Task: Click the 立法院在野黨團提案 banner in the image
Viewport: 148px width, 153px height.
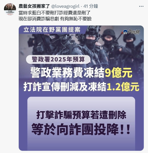Action: click(52, 30)
